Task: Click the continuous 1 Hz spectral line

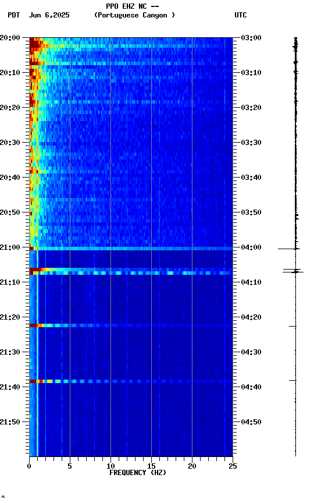Action: 37,353
